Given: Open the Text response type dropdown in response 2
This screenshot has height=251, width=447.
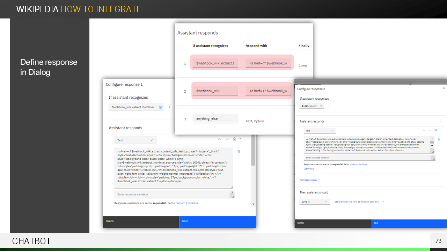Looking at the screenshot, I should point(320,131).
